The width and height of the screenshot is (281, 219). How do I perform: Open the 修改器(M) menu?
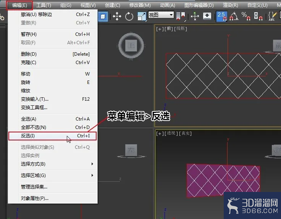(140, 5)
